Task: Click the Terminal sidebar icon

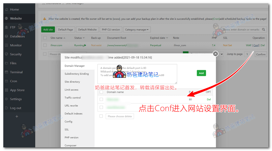Action: [x=7, y=72]
